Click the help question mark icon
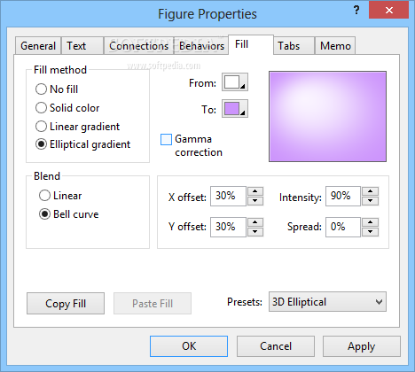The height and width of the screenshot is (372, 415). coord(356,11)
